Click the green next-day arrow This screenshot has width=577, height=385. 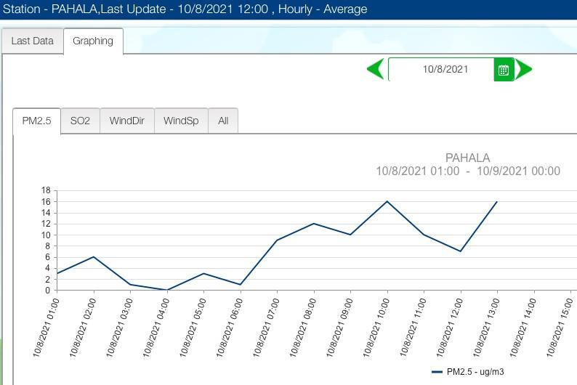coord(524,70)
